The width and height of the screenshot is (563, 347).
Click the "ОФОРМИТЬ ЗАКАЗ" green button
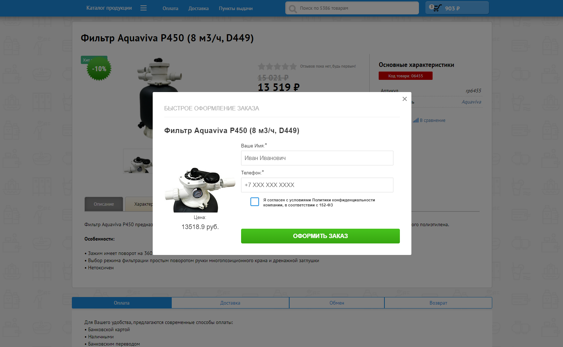[320, 236]
